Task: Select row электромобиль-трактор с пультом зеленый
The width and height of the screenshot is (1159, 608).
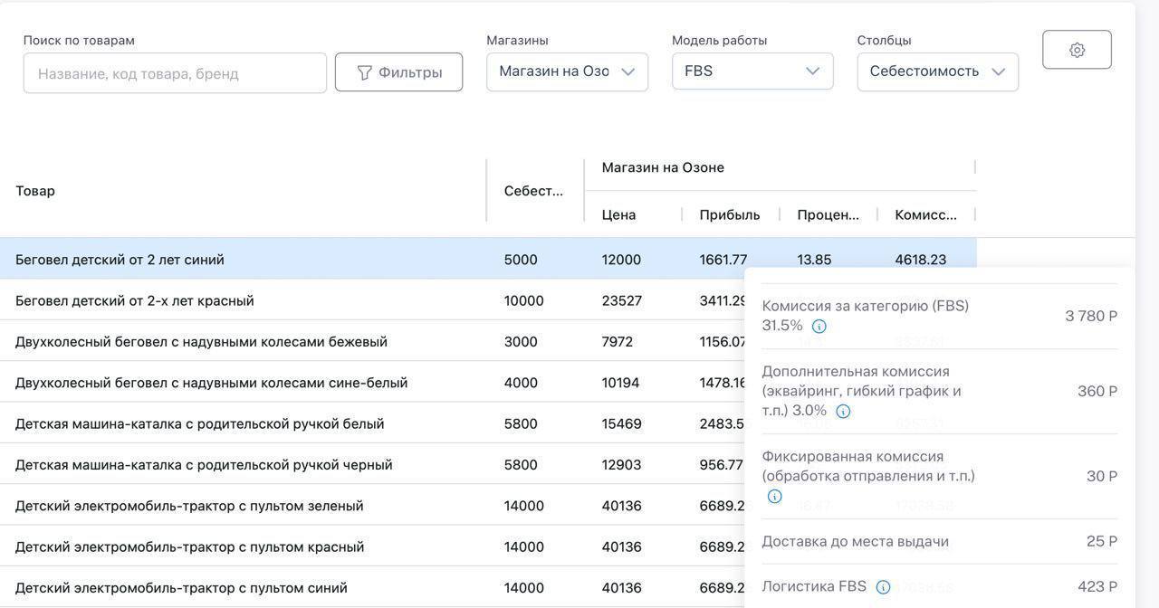Action: tap(372, 506)
